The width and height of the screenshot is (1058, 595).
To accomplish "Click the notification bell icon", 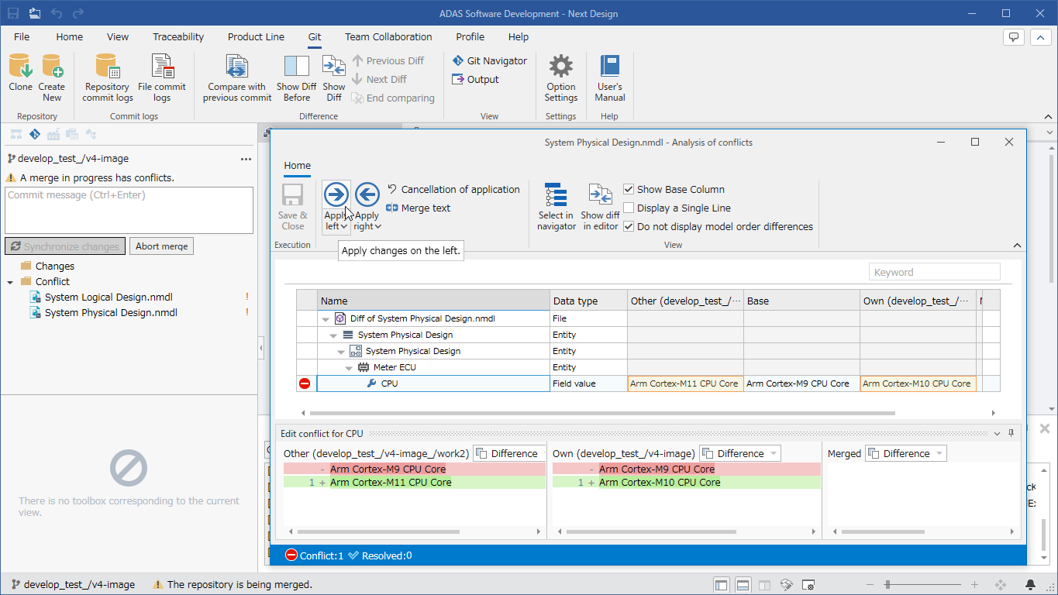I will (x=1030, y=585).
